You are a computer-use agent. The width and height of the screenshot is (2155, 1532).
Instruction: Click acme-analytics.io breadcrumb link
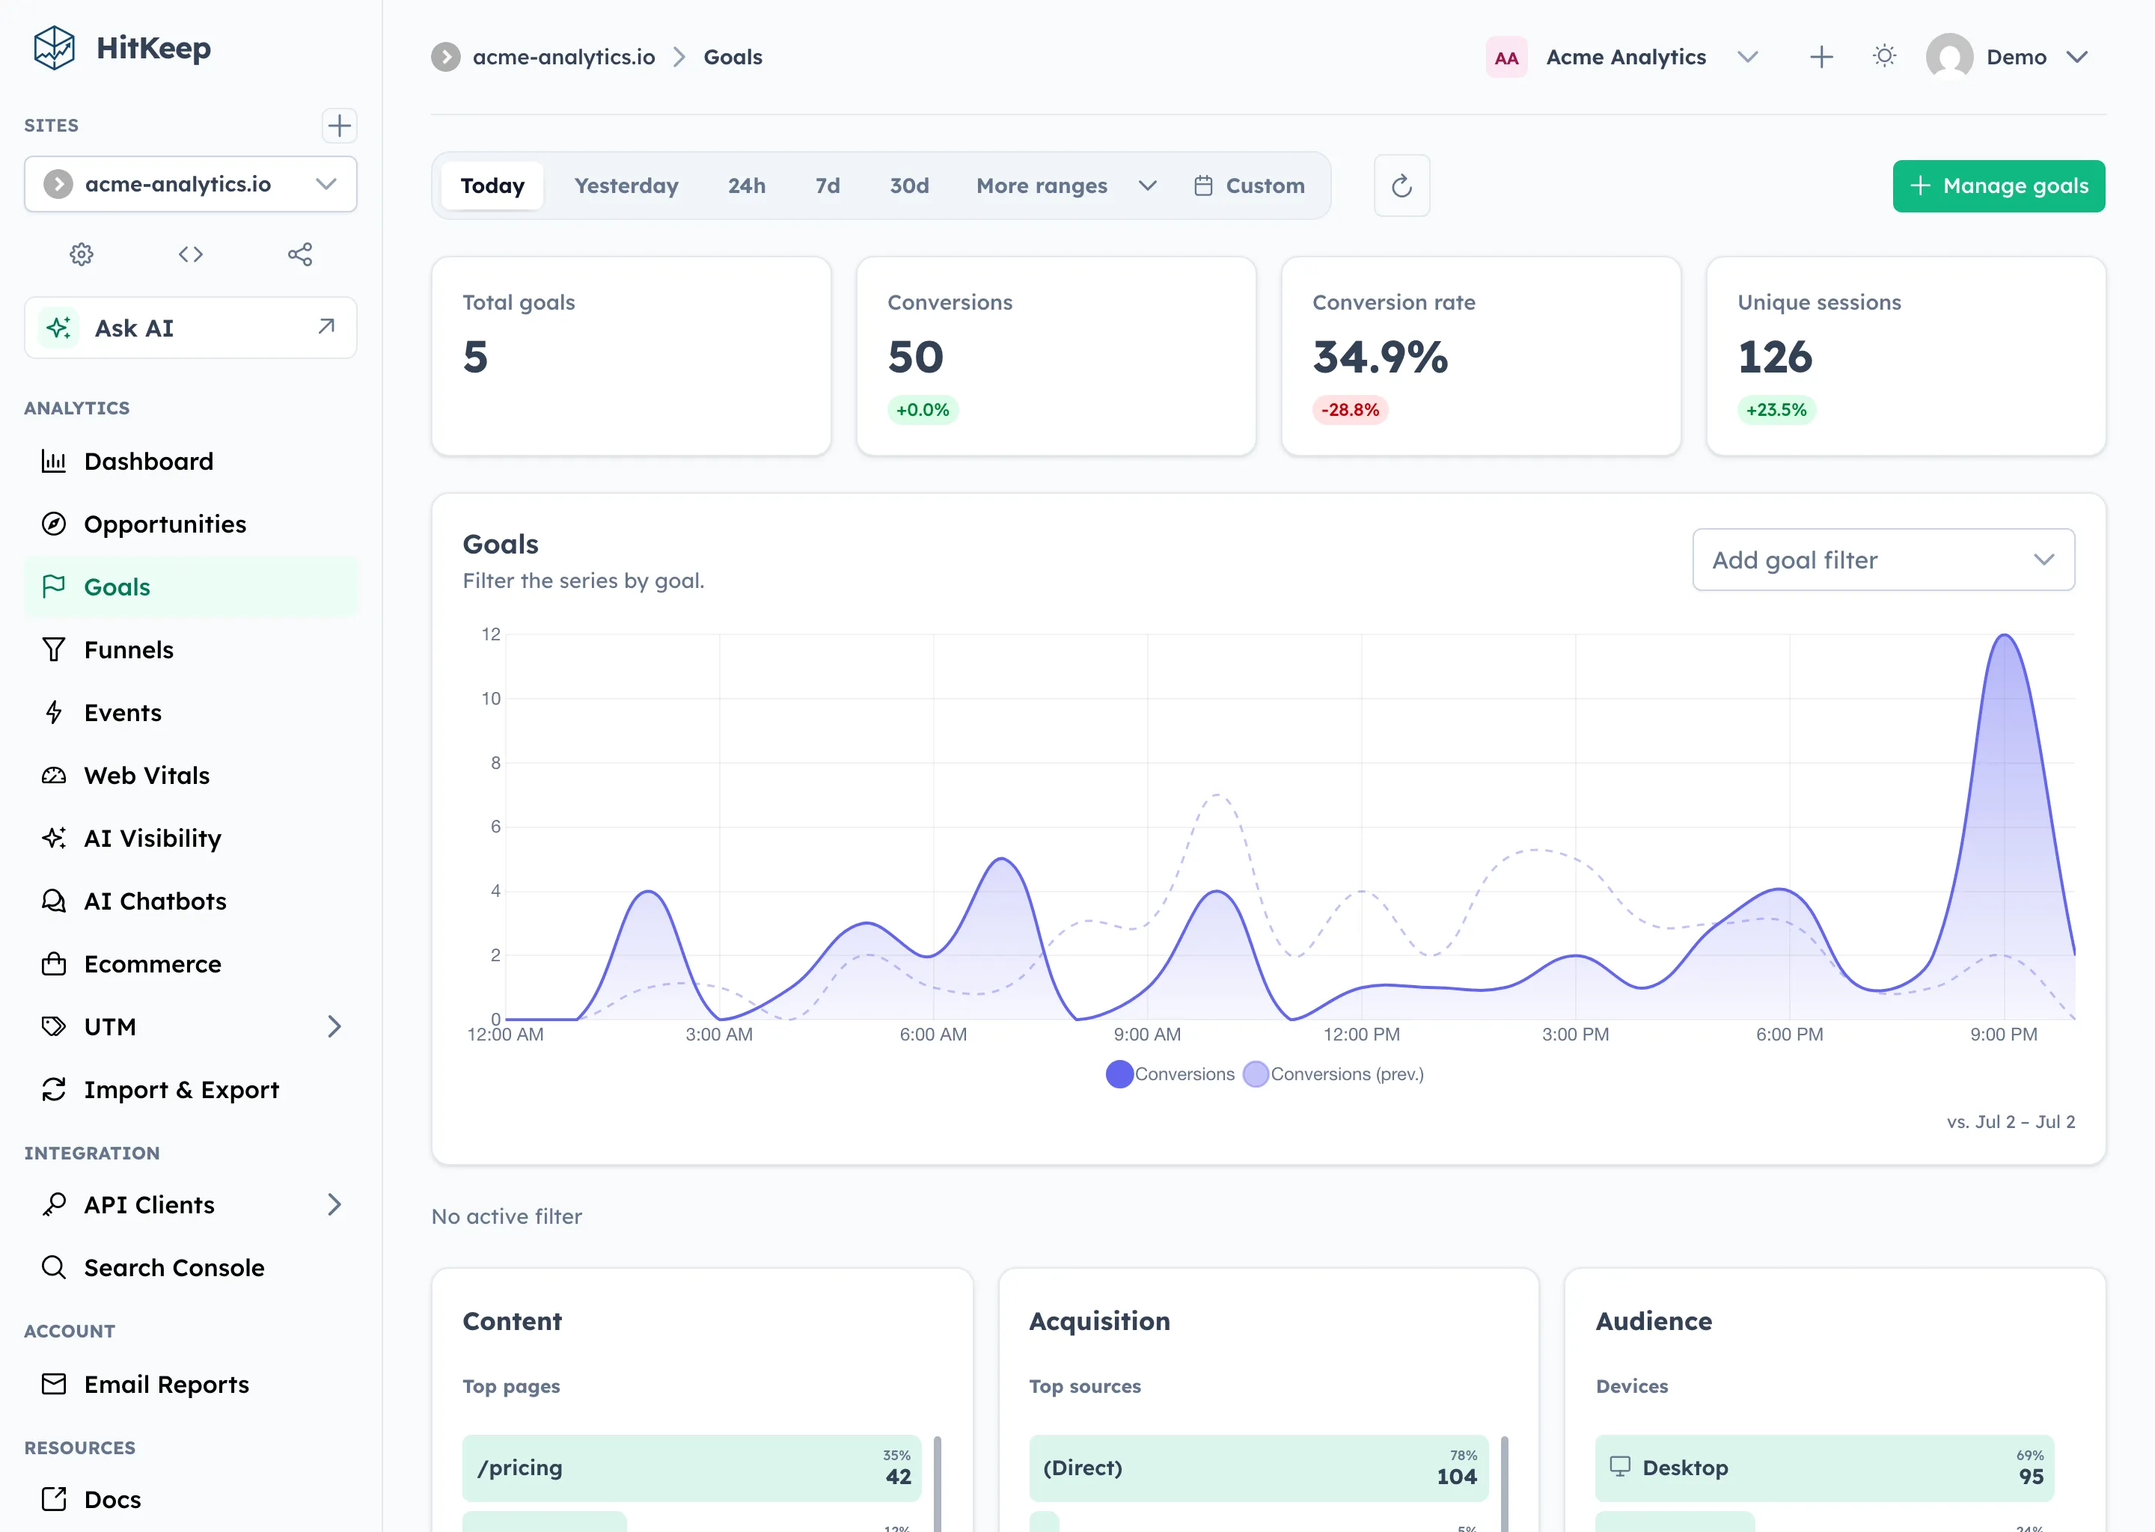click(563, 57)
